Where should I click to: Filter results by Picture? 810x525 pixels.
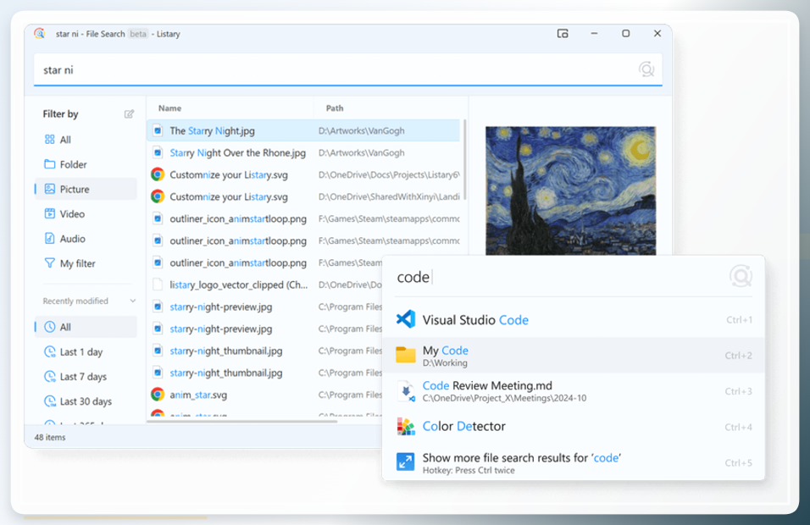[x=86, y=189]
